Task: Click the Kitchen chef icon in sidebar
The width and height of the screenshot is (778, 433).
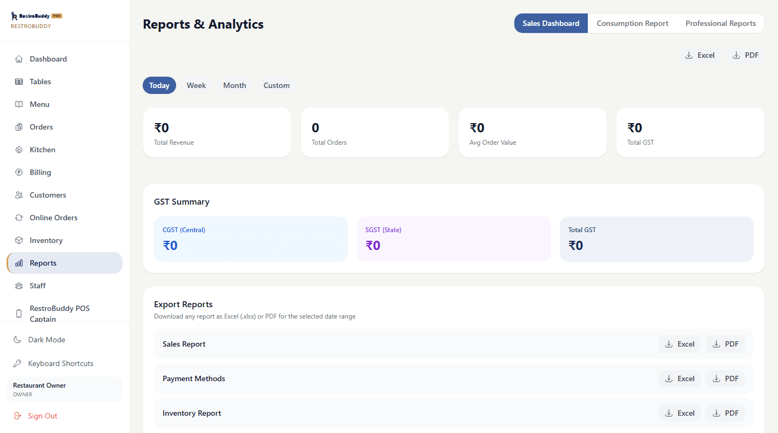Action: pos(19,150)
